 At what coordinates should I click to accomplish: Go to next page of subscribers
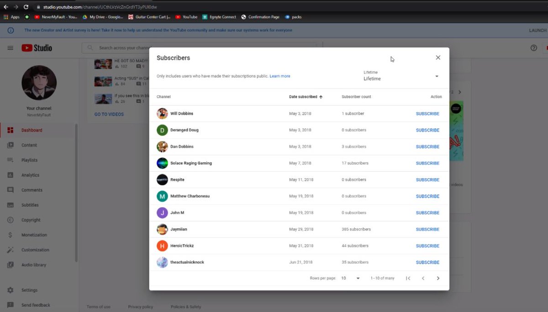[438, 278]
